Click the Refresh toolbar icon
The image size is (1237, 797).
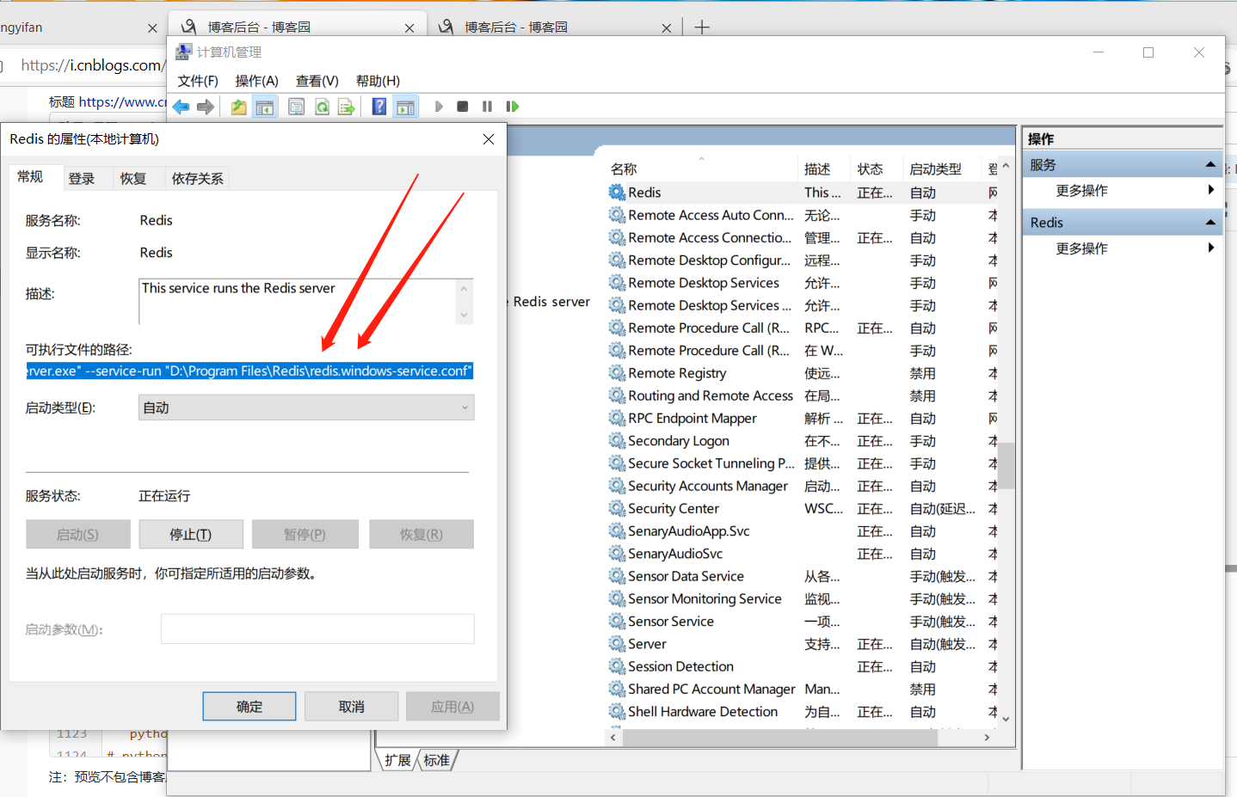(x=322, y=107)
